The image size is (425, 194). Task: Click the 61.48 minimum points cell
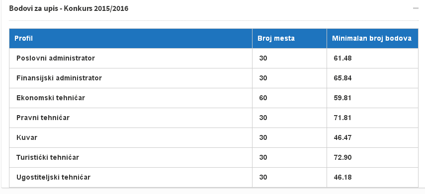point(372,58)
